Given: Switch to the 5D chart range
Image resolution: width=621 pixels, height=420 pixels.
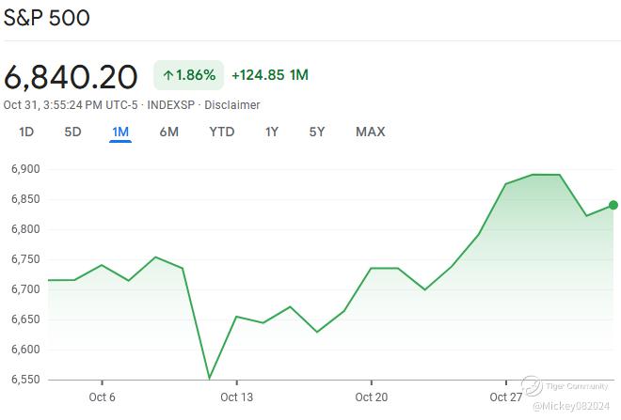Looking at the screenshot, I should click(x=72, y=132).
